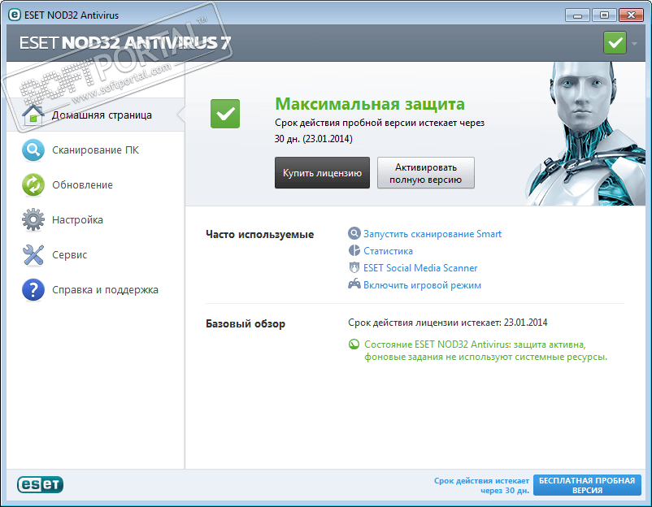Click the Базовый обзор heading
The image size is (652, 507).
point(246,323)
